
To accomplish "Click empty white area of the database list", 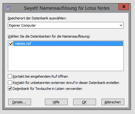I will 66,59.
